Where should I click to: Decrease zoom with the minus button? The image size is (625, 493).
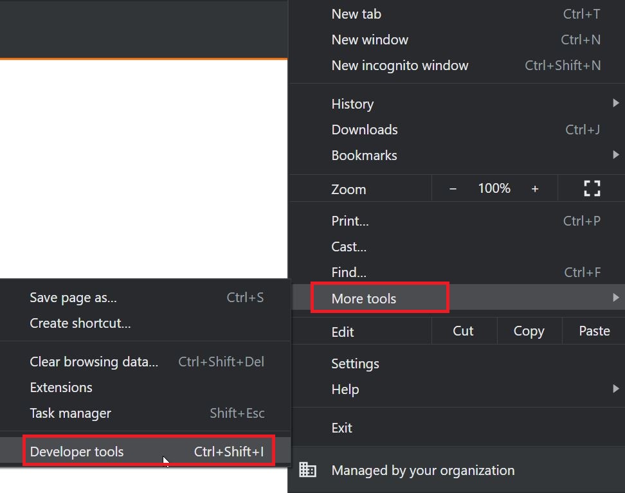(x=453, y=188)
